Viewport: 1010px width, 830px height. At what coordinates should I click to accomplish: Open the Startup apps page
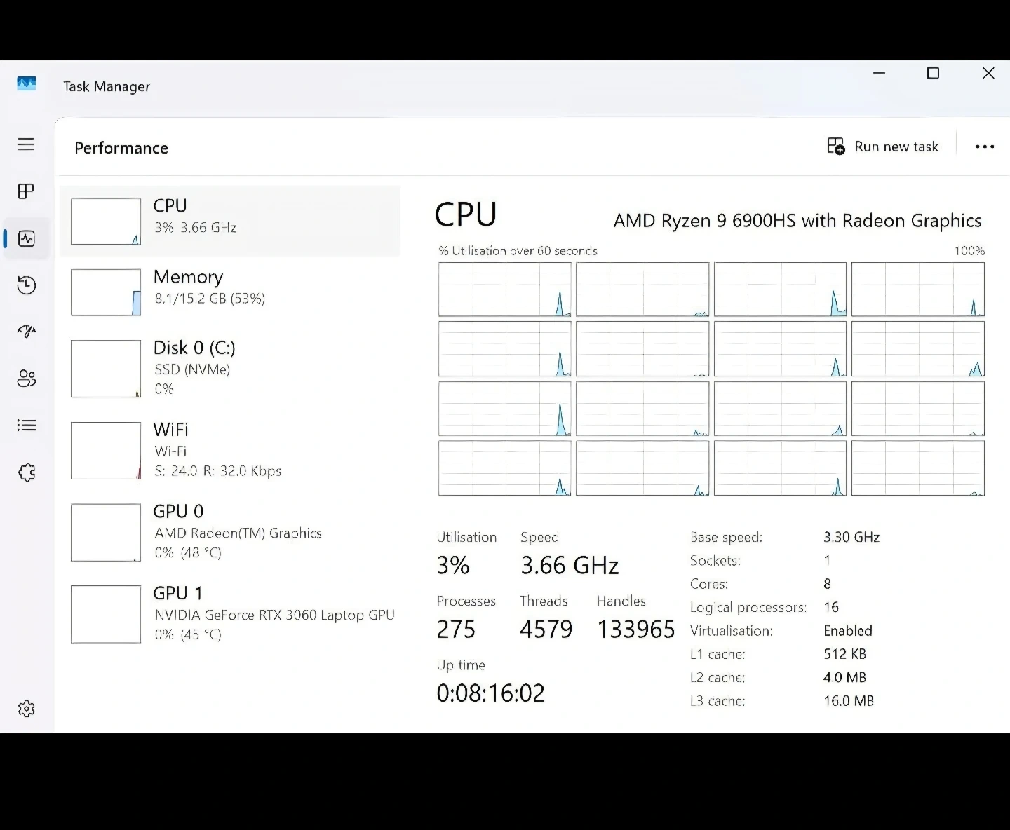tap(27, 332)
